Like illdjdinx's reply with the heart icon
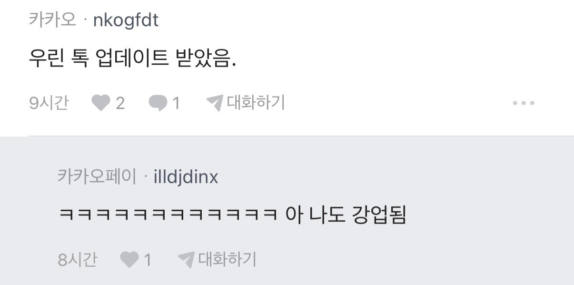This screenshot has height=285, width=574. click(129, 260)
